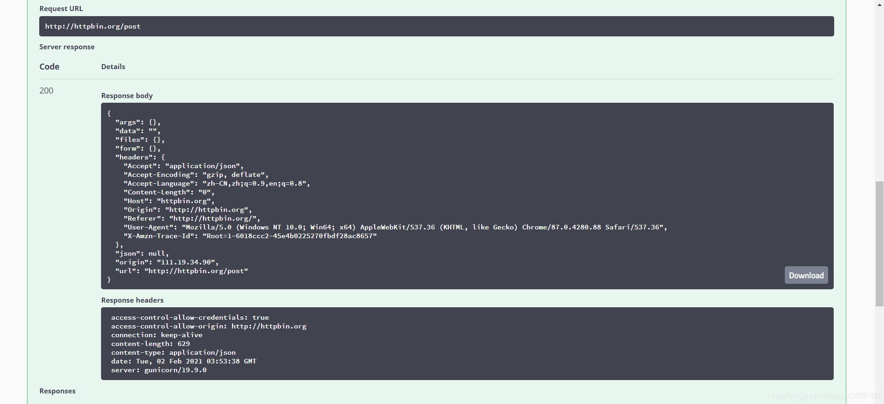This screenshot has height=404, width=884.
Task: Click the "form": {} line
Action: pyautogui.click(x=138, y=148)
